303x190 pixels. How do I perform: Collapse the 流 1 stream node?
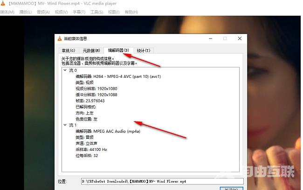65,125
